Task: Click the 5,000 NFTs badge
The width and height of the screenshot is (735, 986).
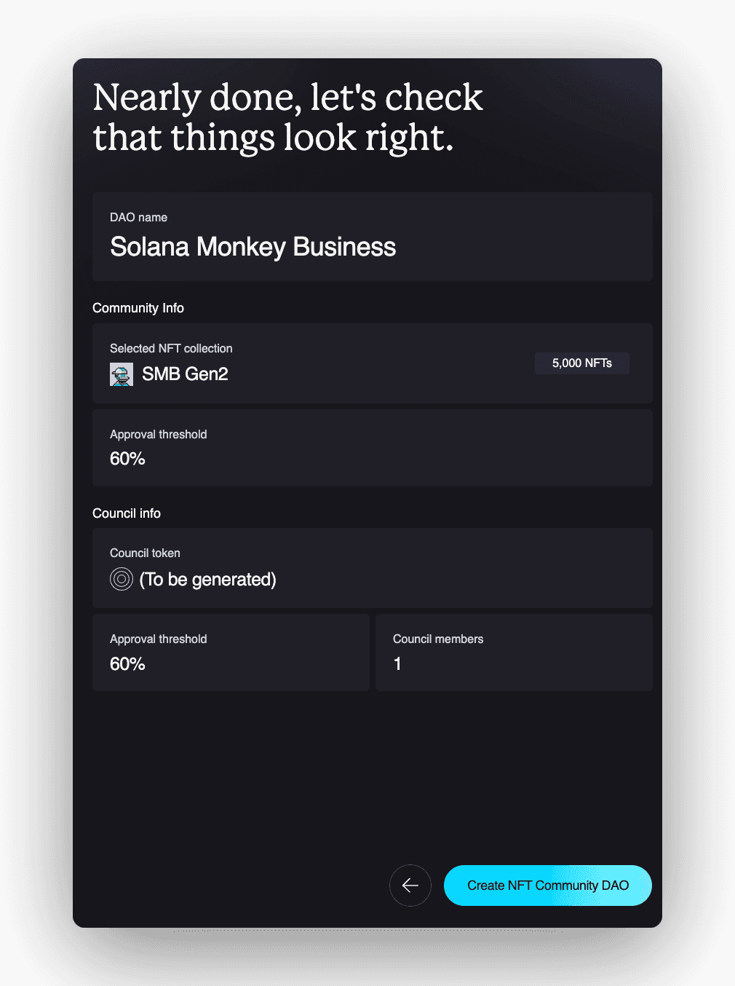Action: point(581,363)
